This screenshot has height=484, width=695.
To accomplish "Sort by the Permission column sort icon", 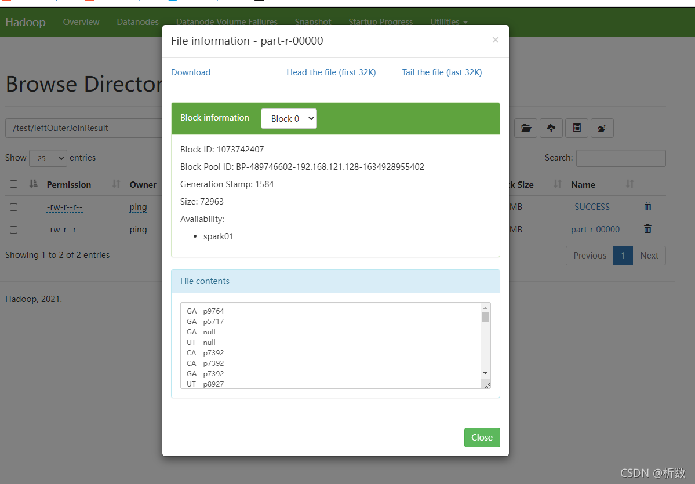I will (116, 184).
